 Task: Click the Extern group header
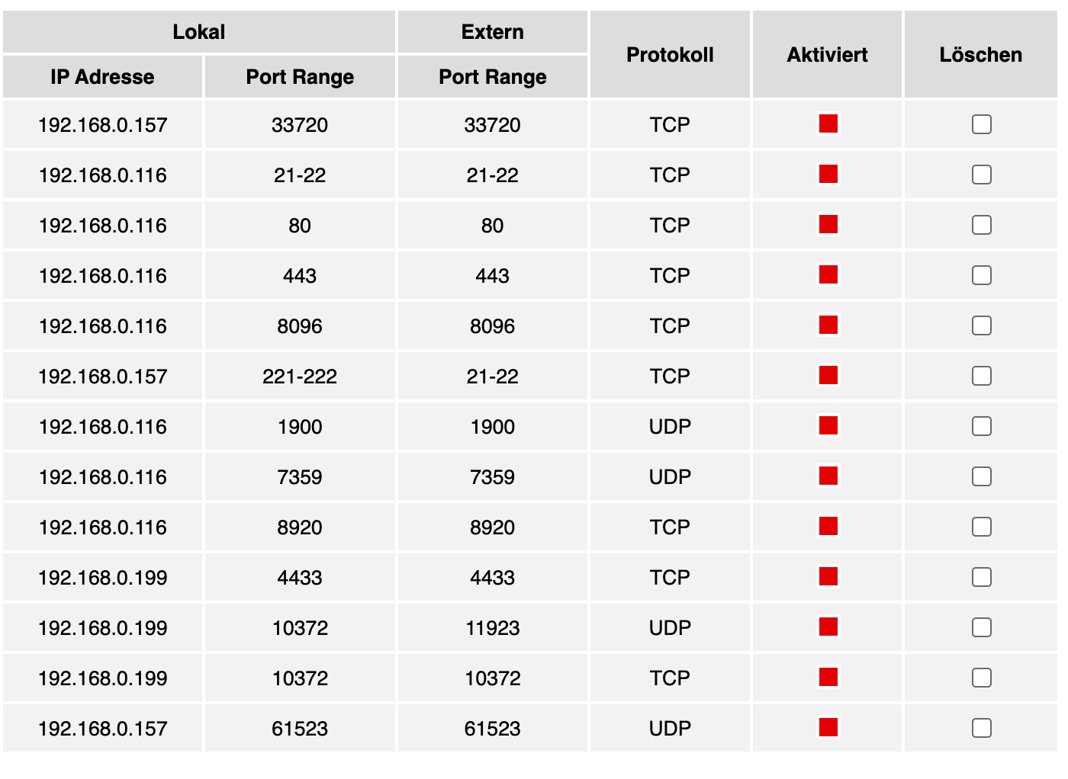tap(493, 32)
